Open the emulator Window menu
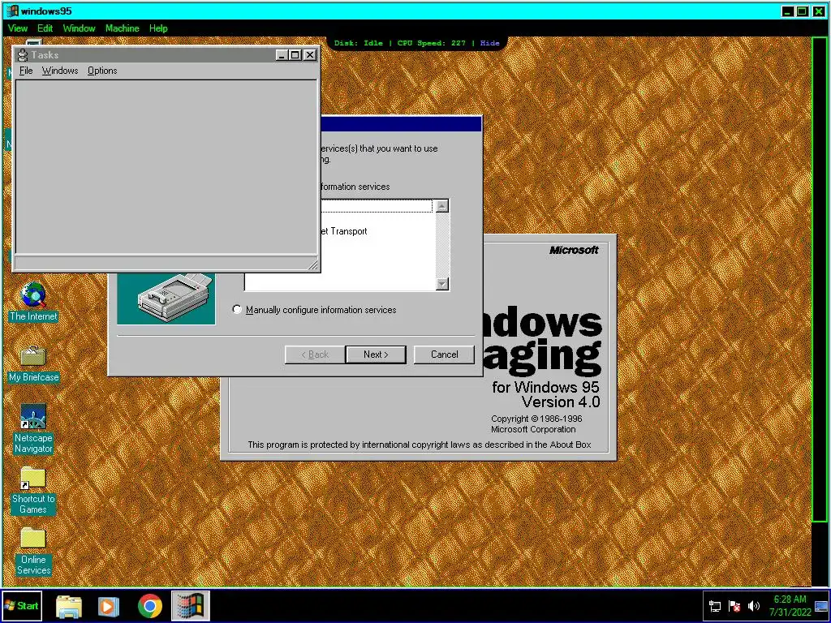Image resolution: width=831 pixels, height=623 pixels. coord(79,28)
